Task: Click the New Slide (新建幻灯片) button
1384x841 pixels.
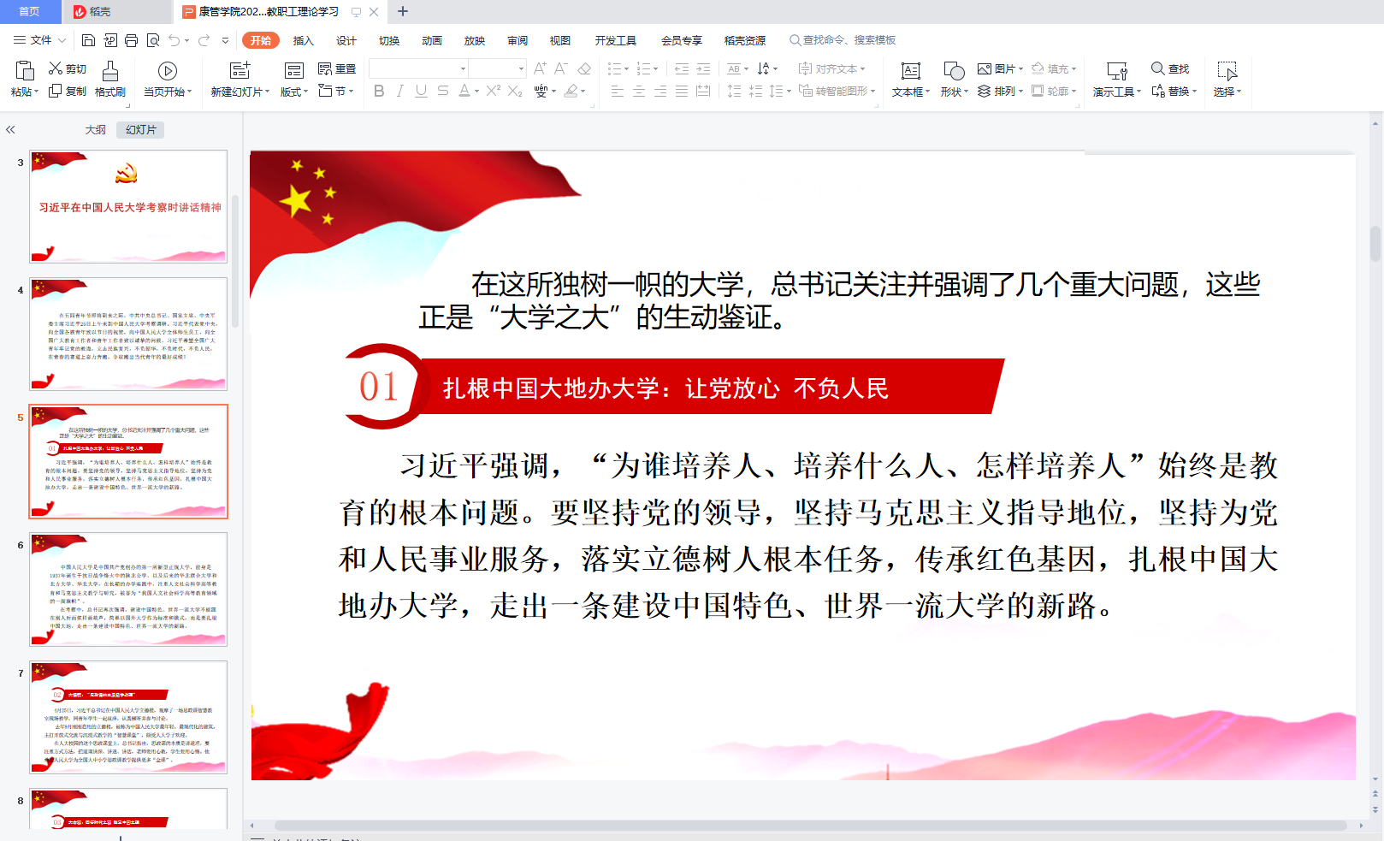Action: pos(240,71)
